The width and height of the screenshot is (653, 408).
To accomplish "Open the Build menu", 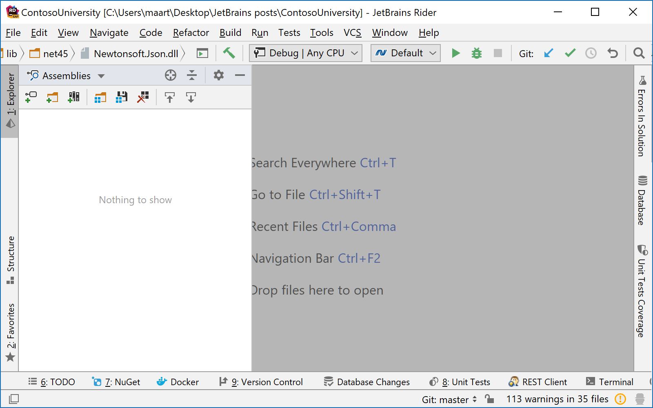I will [231, 33].
